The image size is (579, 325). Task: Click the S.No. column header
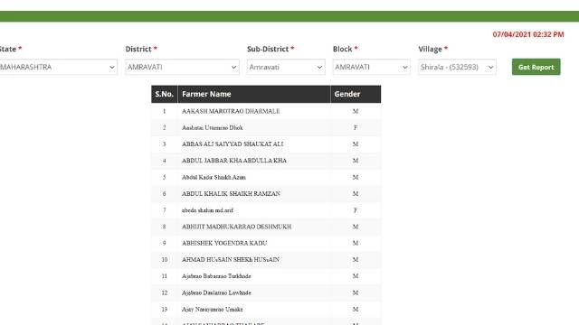[165, 94]
